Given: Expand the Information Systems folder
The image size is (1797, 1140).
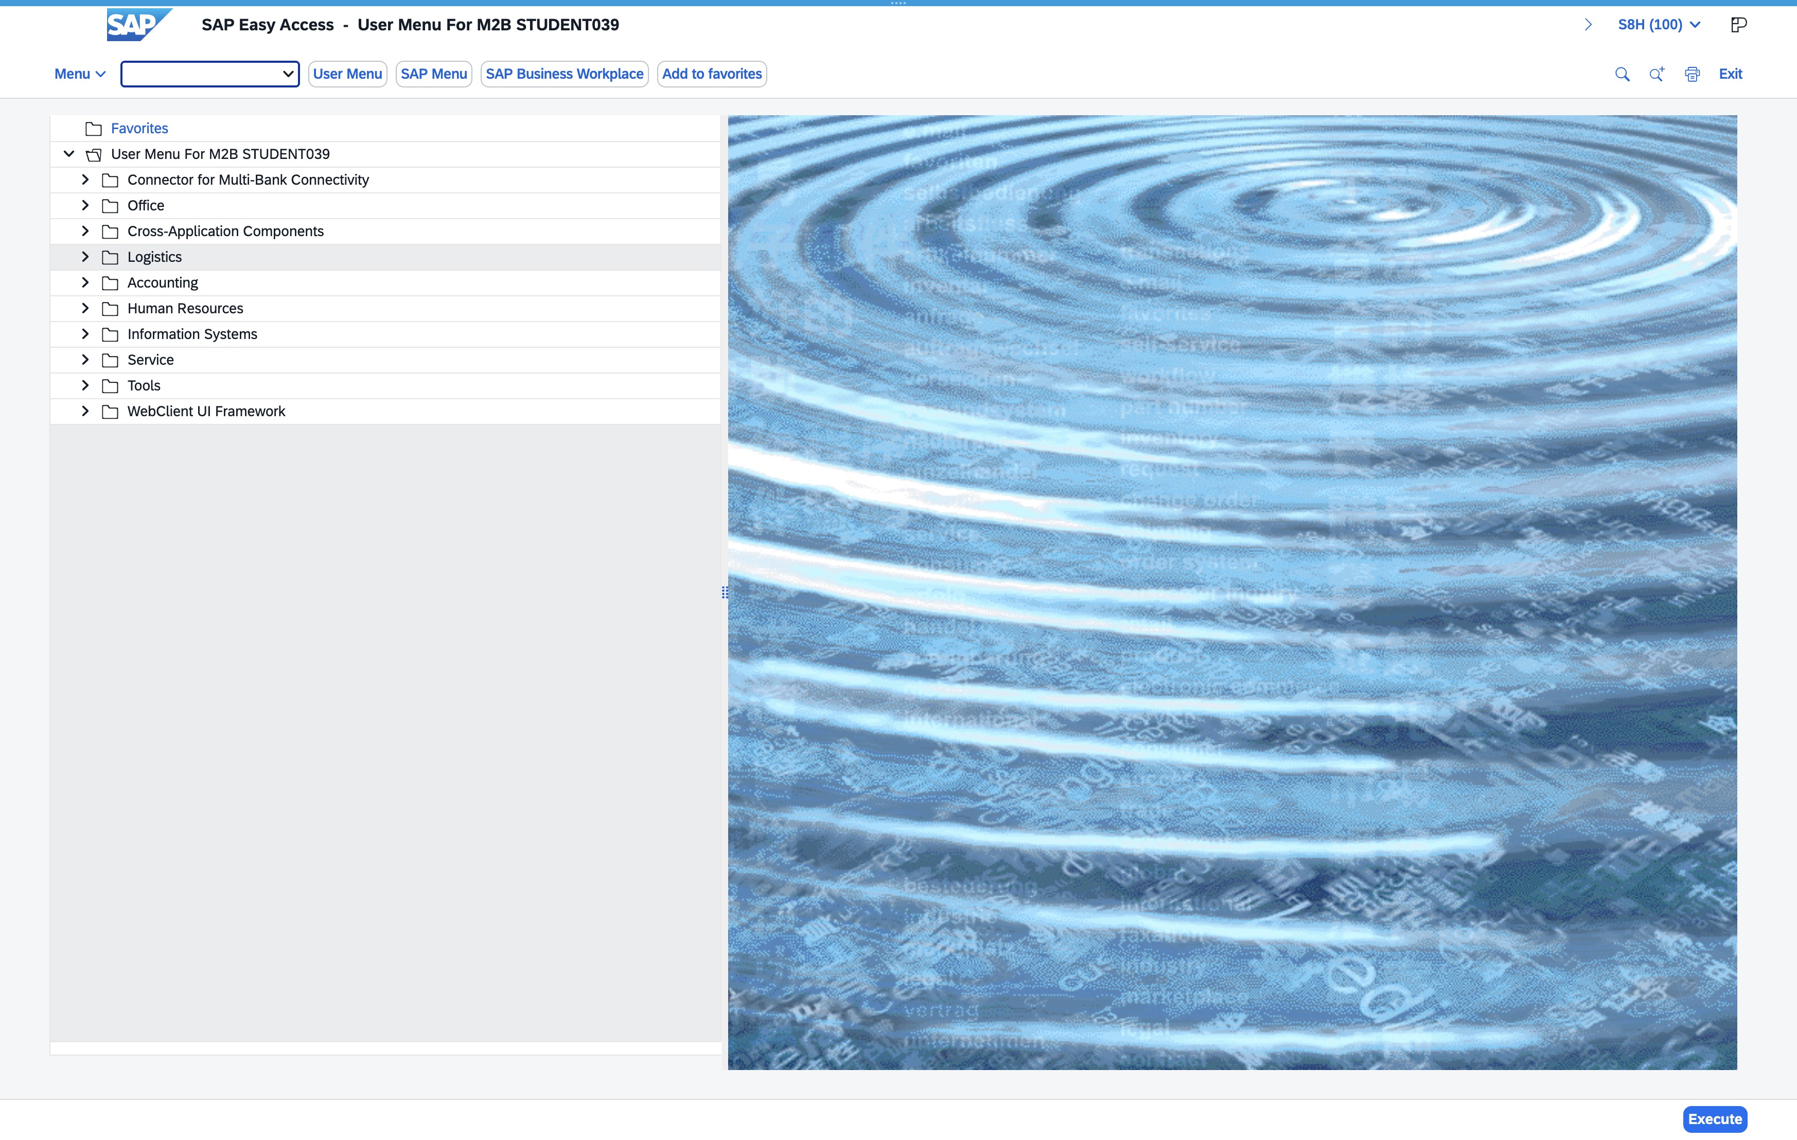Looking at the screenshot, I should click(x=85, y=334).
